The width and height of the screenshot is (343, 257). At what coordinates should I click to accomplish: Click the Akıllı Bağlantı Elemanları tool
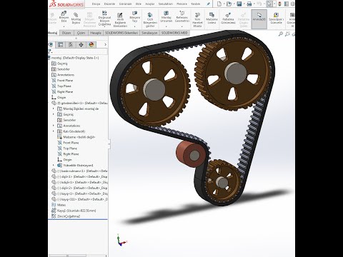coord(120,20)
